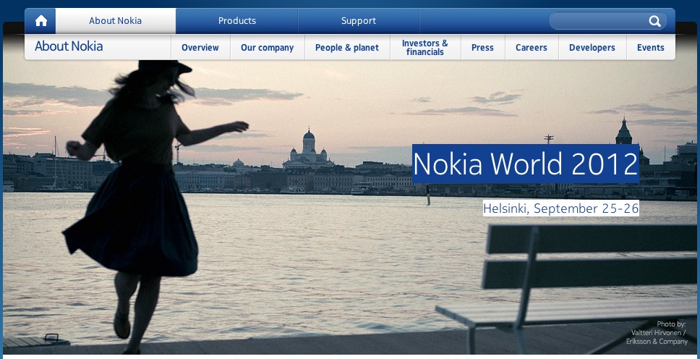Click Helsinki, September 25-26 text

pyautogui.click(x=560, y=208)
